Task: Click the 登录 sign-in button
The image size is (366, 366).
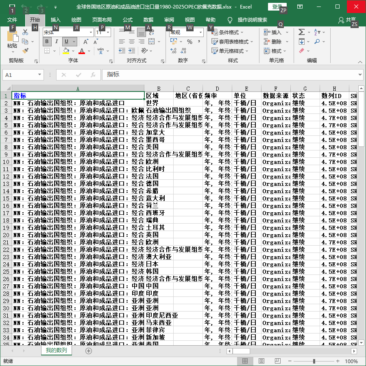Action: tap(277, 7)
